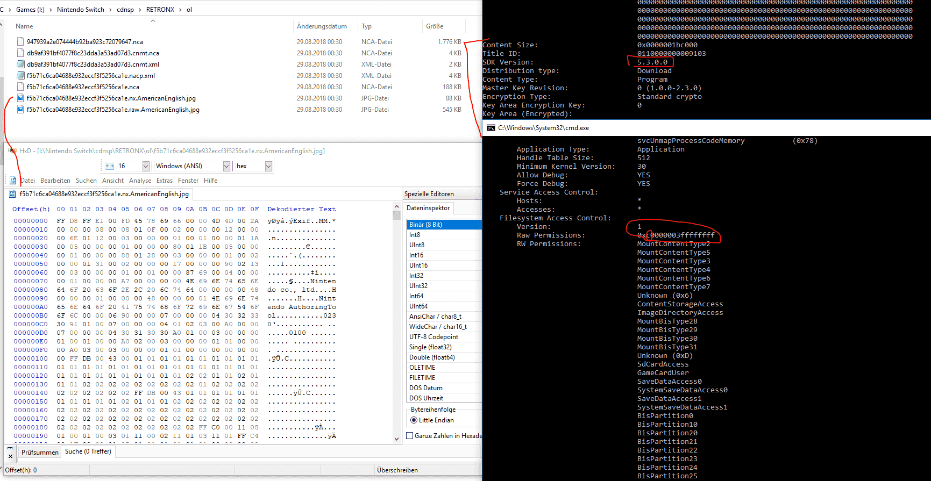Sort files by Änderungsdatum column
The height and width of the screenshot is (481, 931).
(x=322, y=26)
